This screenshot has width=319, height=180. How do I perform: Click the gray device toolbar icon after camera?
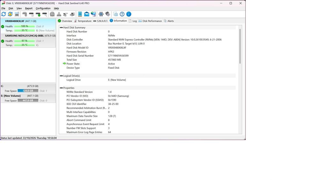pos(72,14)
